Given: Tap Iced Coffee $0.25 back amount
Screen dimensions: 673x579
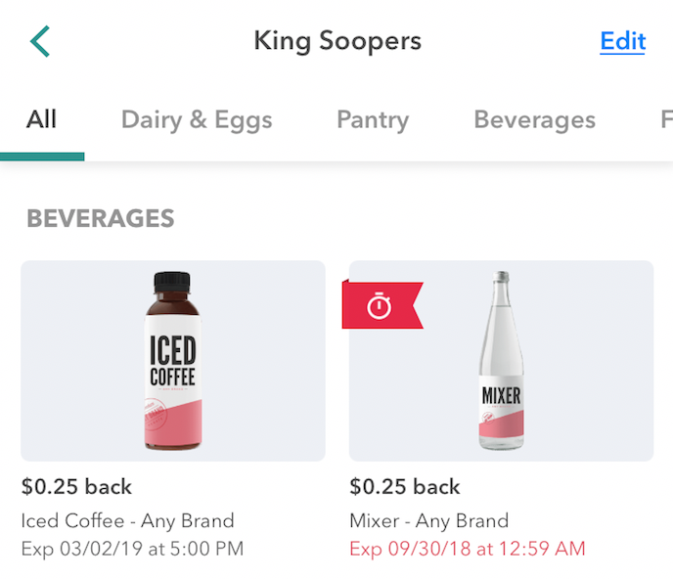Looking at the screenshot, I should tap(76, 487).
